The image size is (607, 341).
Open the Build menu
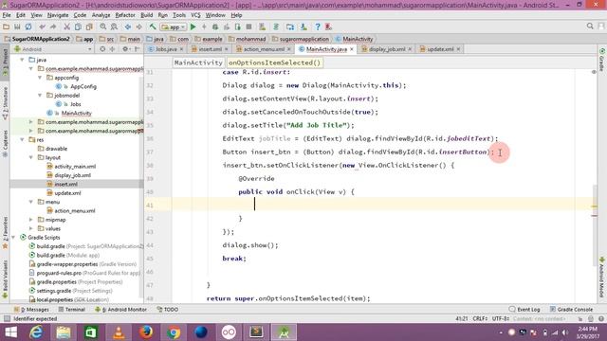click(146, 15)
